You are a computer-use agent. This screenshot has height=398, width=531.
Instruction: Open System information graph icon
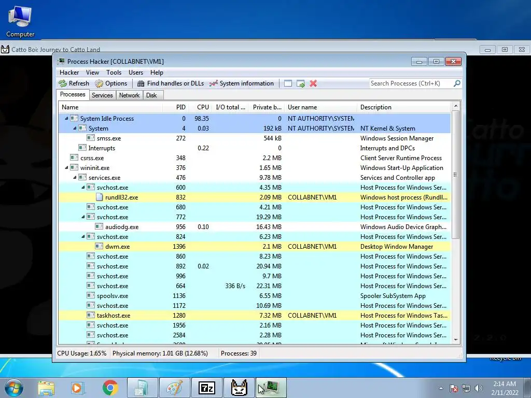[x=213, y=83]
